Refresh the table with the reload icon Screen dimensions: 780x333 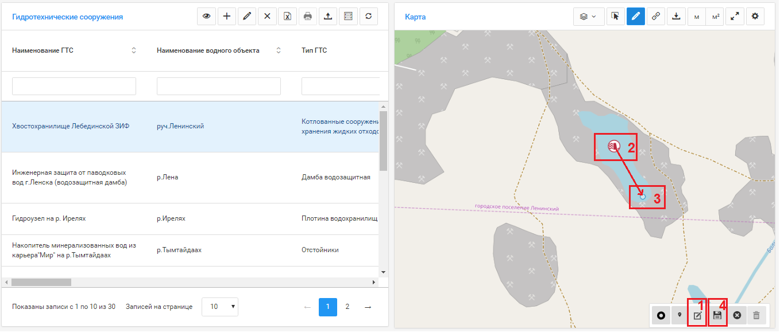(x=368, y=17)
